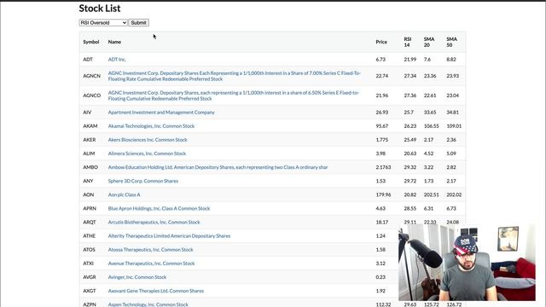The image size is (546, 307).
Task: Select the AIV symbol cell
Action: pos(87,113)
